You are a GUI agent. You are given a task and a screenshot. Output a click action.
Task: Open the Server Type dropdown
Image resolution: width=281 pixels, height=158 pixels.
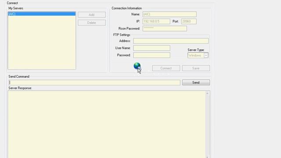[198, 55]
